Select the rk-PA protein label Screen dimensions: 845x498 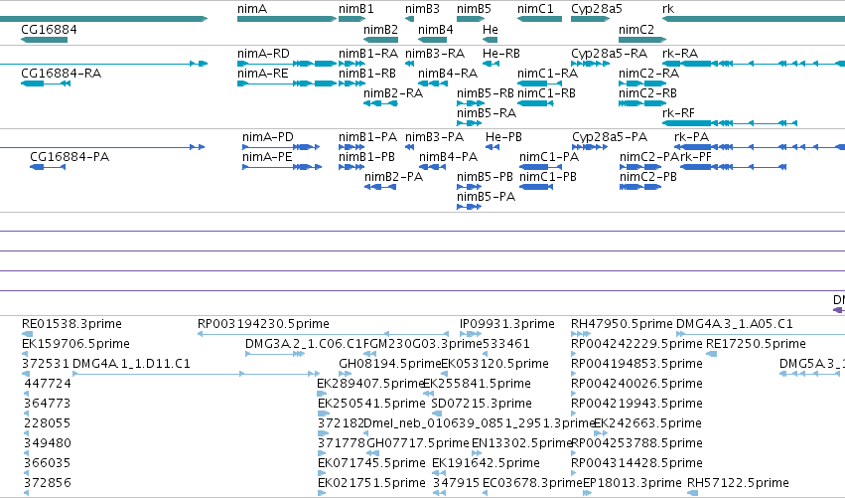[692, 137]
